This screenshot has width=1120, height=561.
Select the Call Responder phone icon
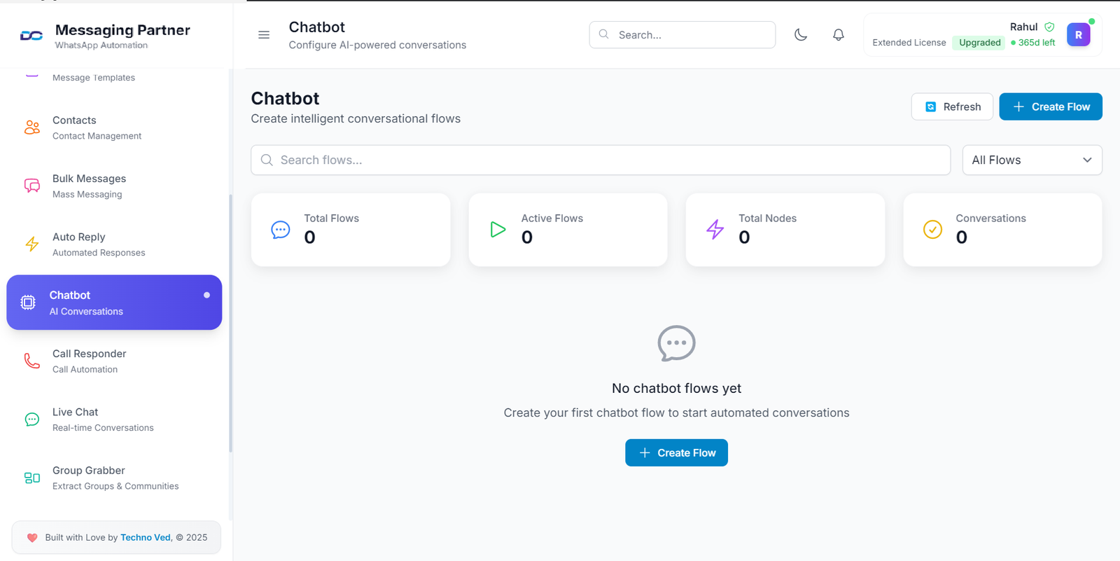tap(31, 360)
